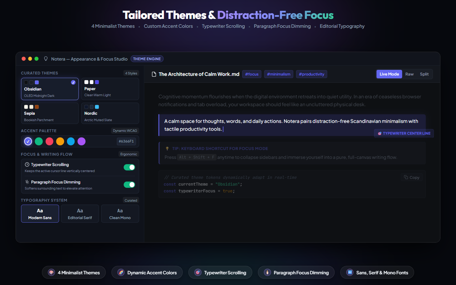456x285 pixels.
Task: Click the target icon on the Typewriter Center Line badge
Action: [379, 133]
